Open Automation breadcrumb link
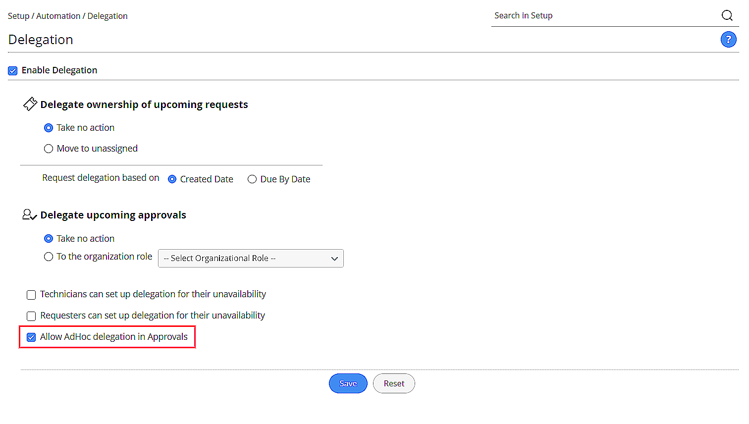Image resolution: width=749 pixels, height=424 pixels. (x=58, y=16)
